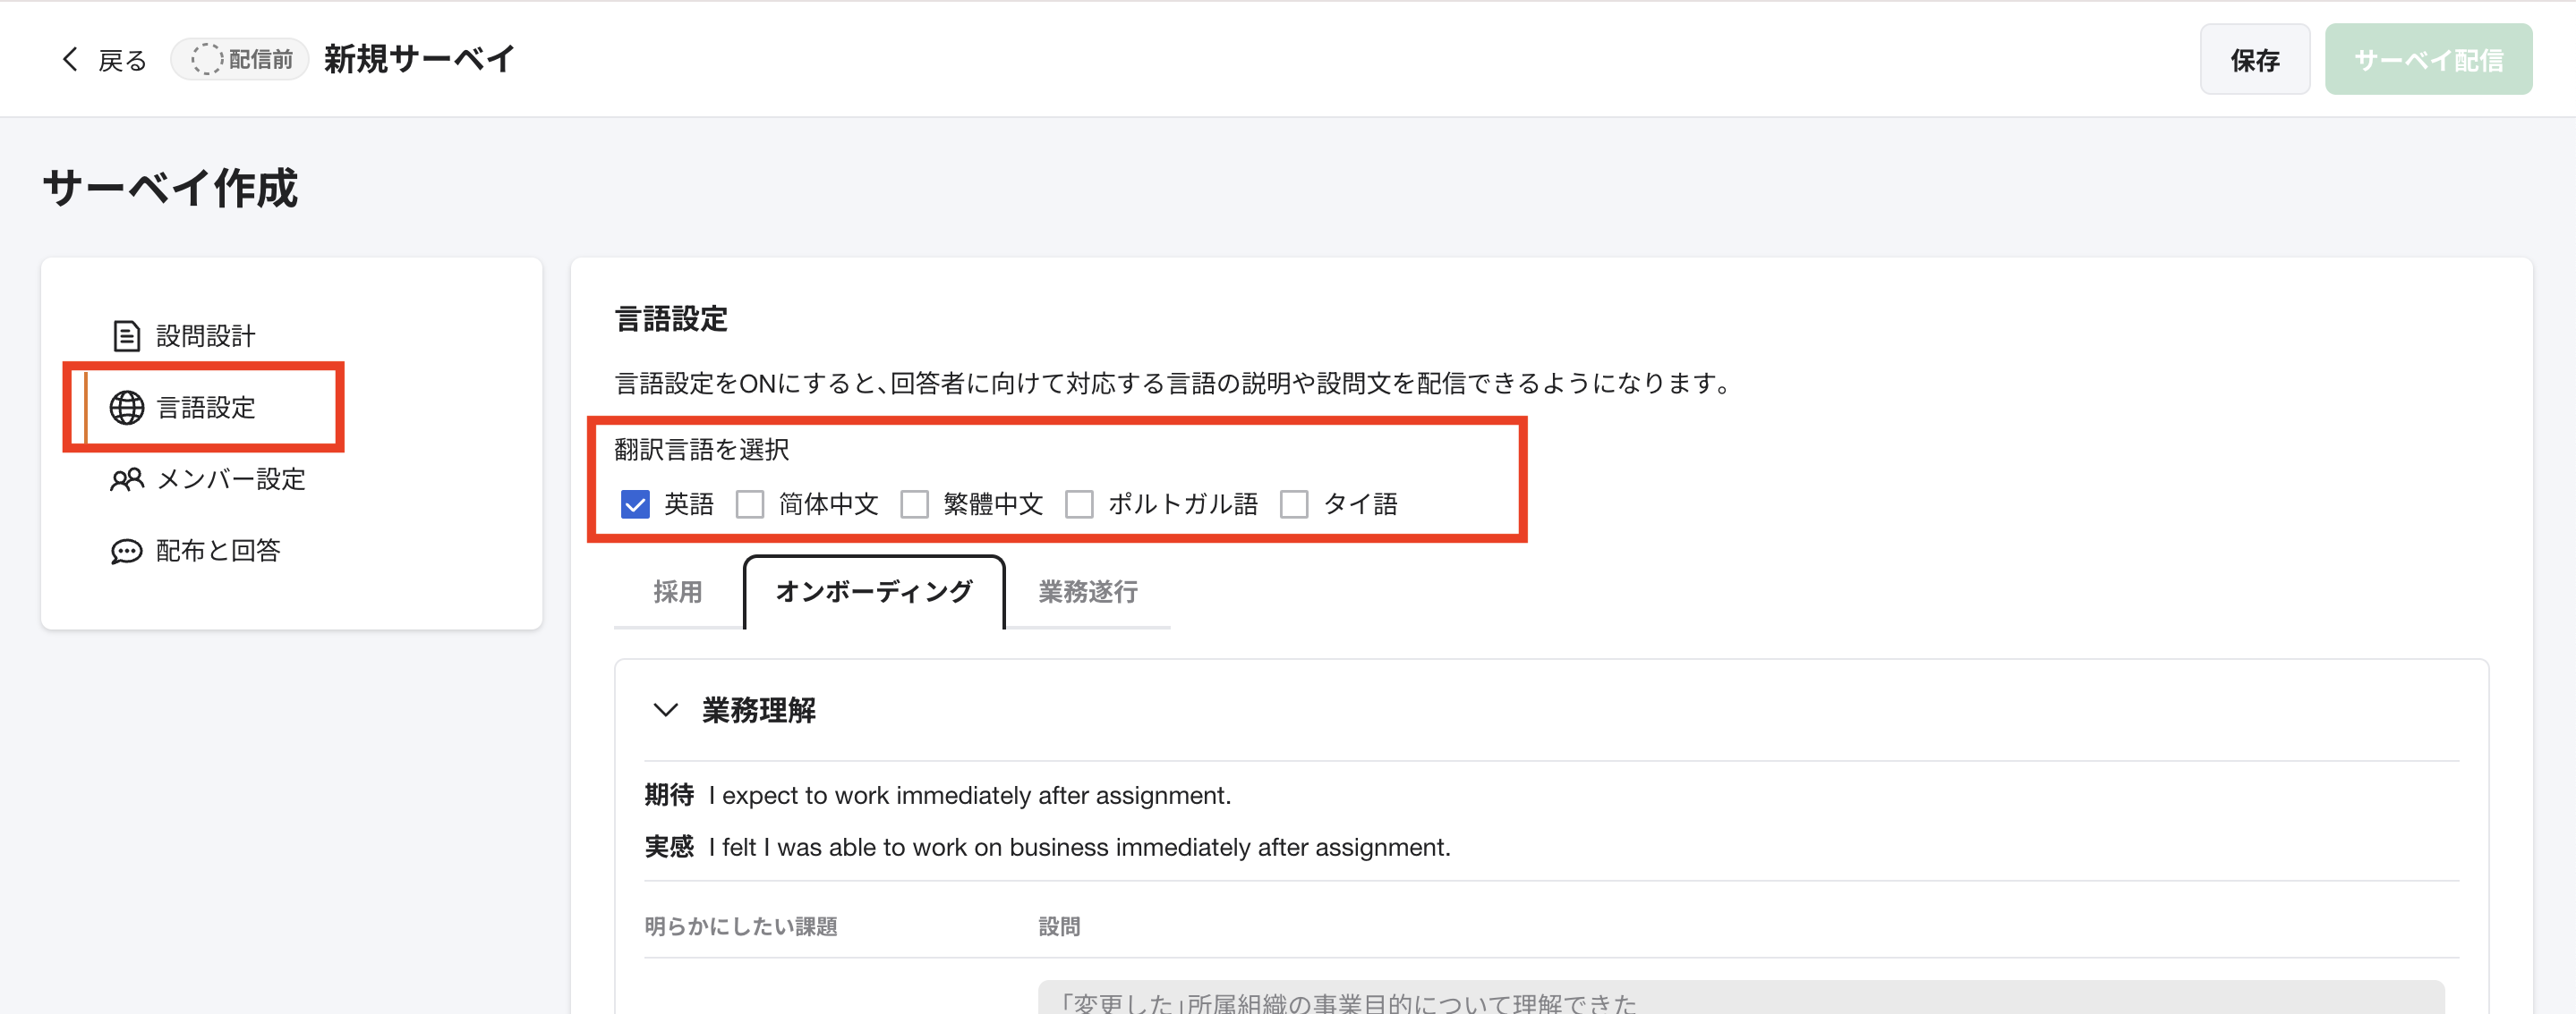The width and height of the screenshot is (2576, 1014).
Task: Click the back chevron next to 戻る
Action: click(x=69, y=59)
